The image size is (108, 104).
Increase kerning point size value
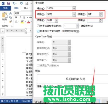77,25
